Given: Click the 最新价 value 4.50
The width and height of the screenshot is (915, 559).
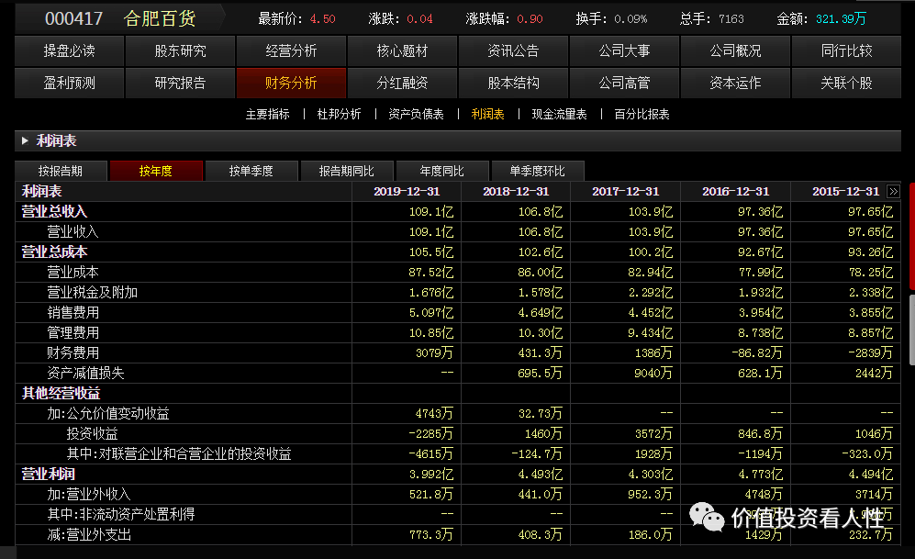Looking at the screenshot, I should (323, 19).
